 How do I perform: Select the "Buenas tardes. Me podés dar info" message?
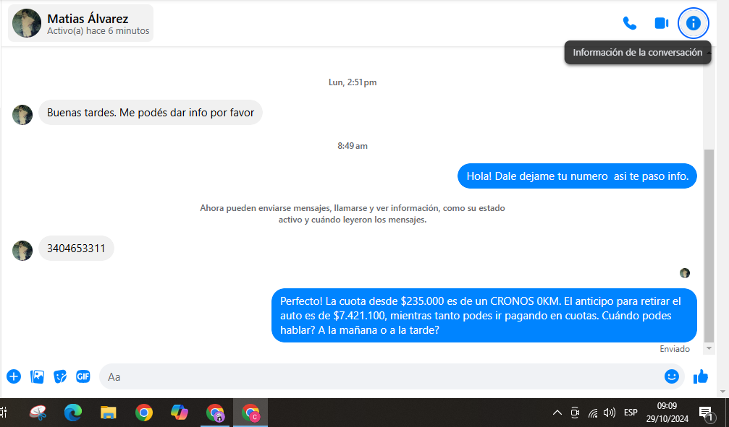point(151,112)
